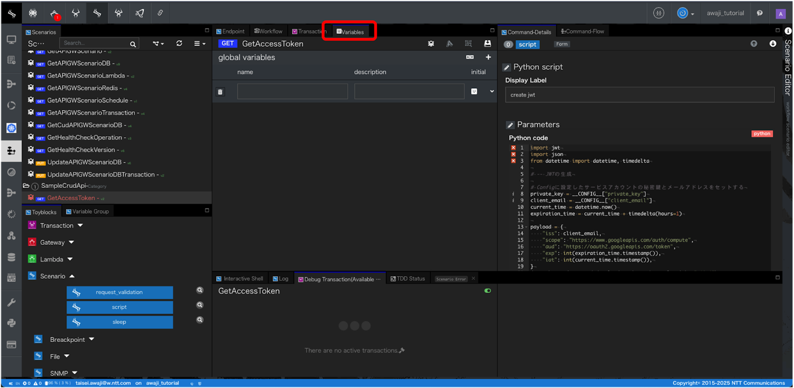The image size is (794, 388).
Task: Open the help question mark icon
Action: [x=760, y=13]
